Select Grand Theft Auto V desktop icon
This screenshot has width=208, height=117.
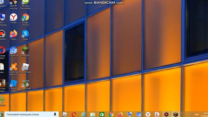(x=25, y=86)
